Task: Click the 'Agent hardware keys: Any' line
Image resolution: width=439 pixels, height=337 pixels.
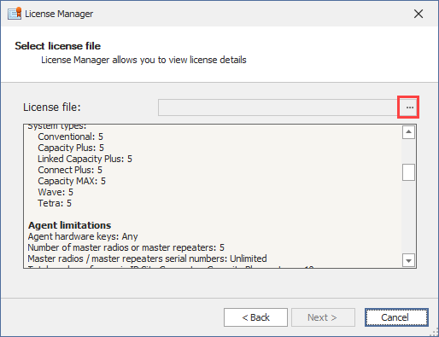Action: pos(83,236)
